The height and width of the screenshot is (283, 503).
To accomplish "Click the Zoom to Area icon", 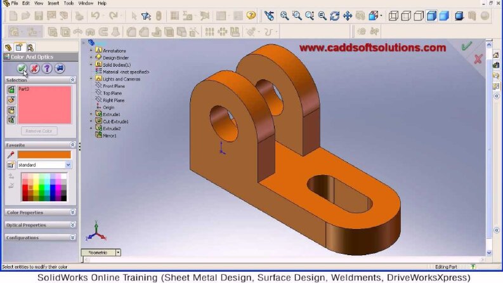I will [x=297, y=15].
